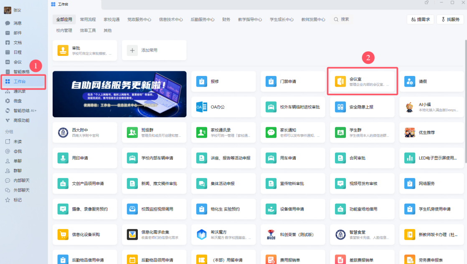Select the 未读 group filter
This screenshot has width=467, height=264.
point(18,141)
